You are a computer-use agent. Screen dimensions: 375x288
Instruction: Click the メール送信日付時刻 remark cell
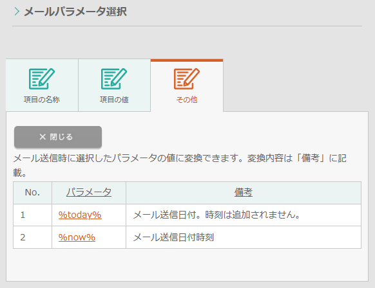tap(244, 237)
